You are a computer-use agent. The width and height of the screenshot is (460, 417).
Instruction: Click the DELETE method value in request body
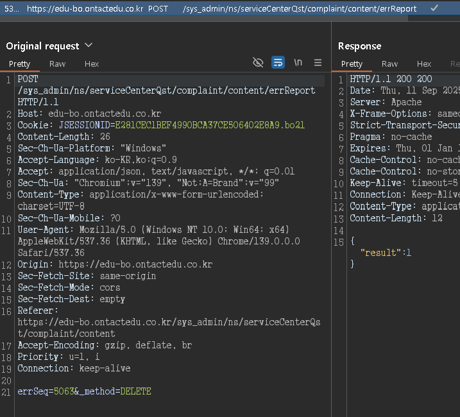pyautogui.click(x=135, y=391)
